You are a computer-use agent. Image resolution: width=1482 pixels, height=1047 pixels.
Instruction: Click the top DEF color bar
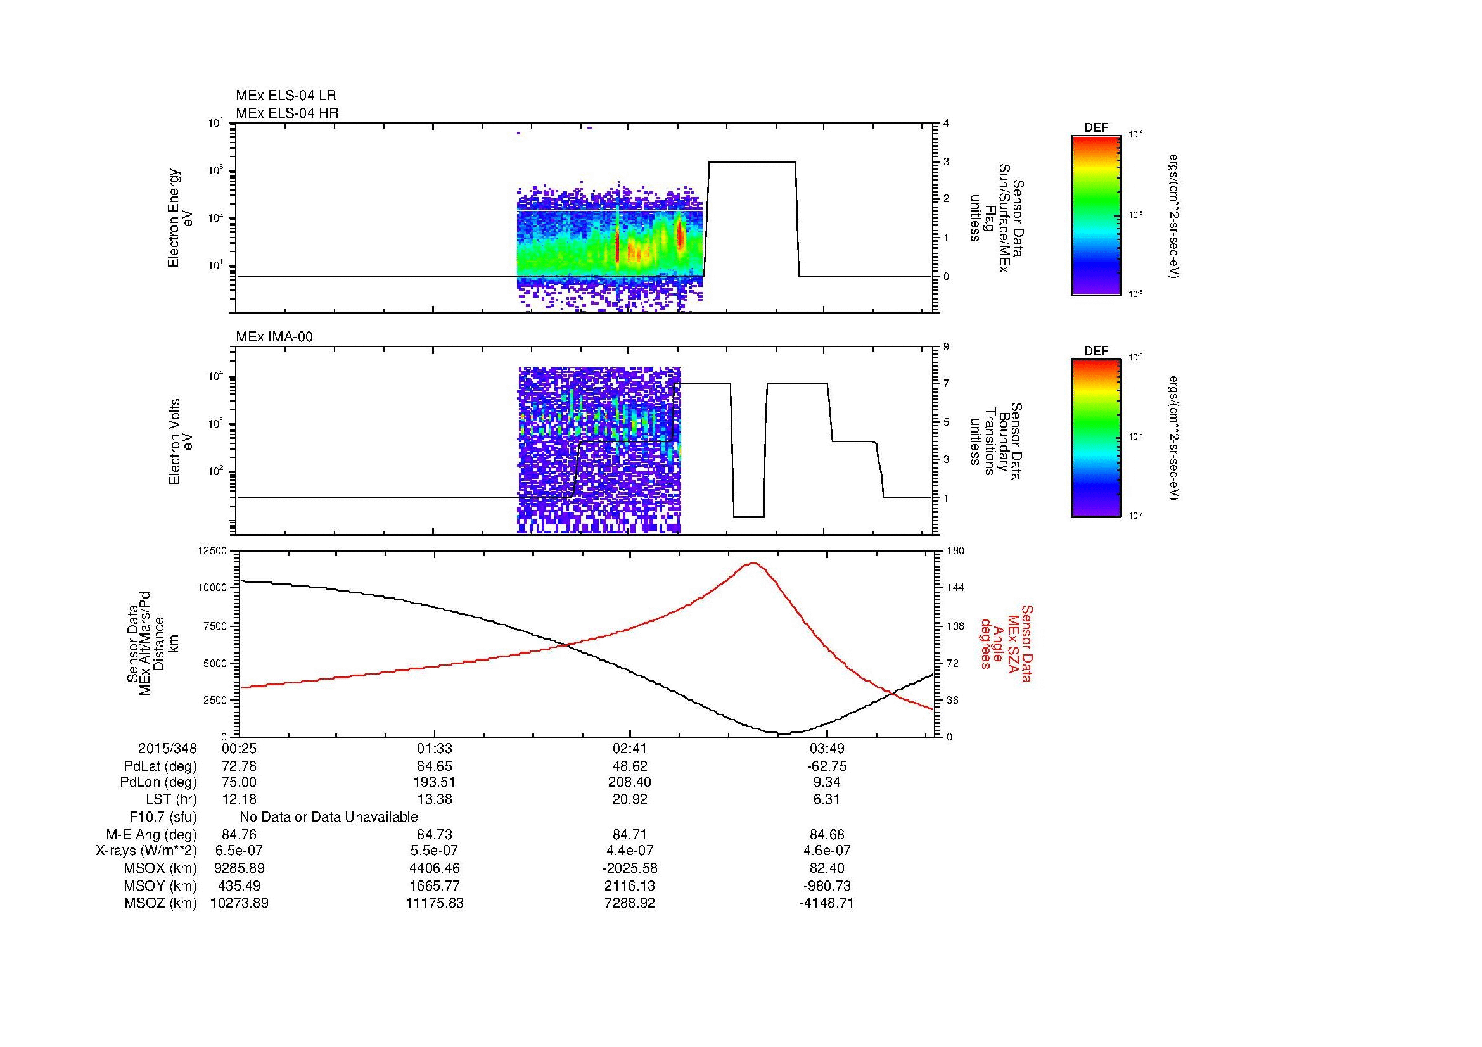[1096, 215]
